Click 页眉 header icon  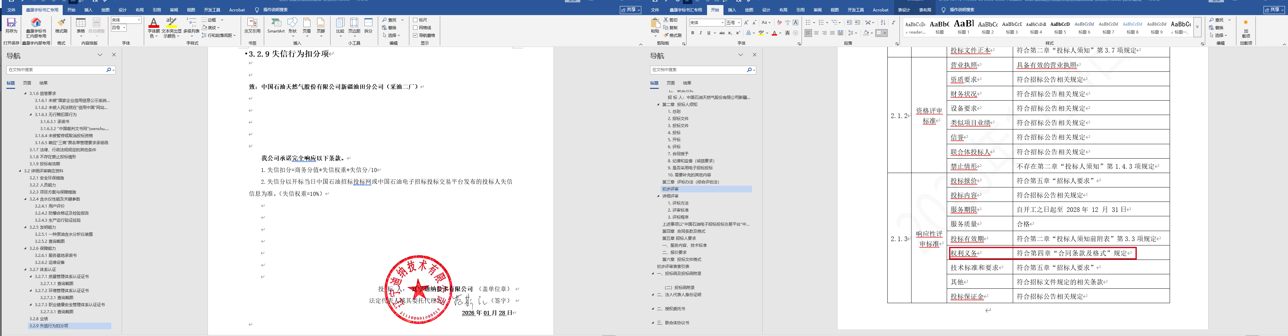pos(306,25)
